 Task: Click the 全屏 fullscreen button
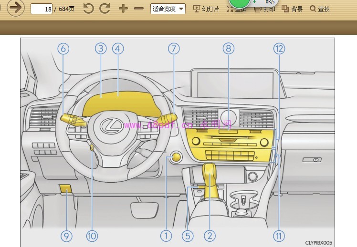coord(236,9)
